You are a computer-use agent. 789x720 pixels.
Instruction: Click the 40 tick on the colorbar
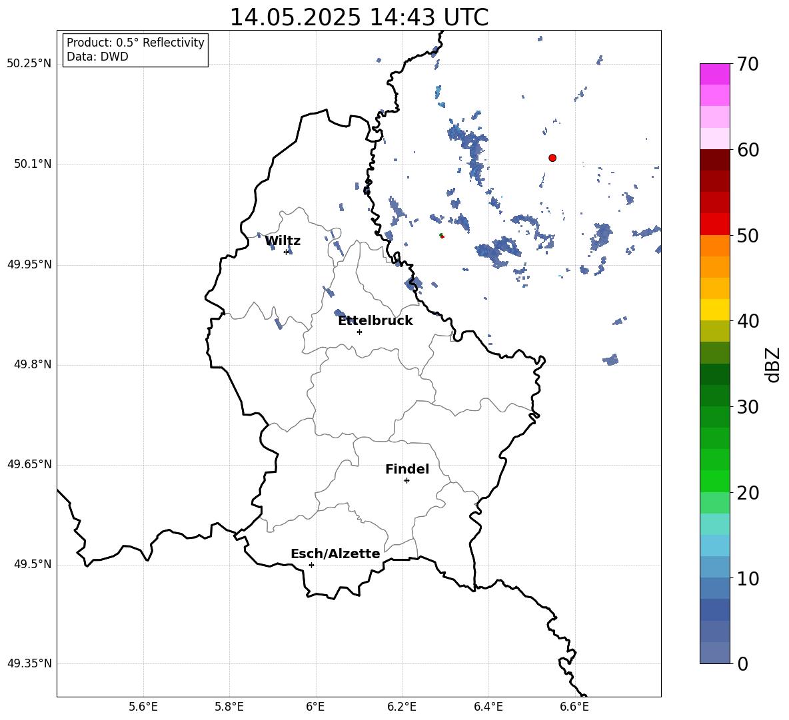748,321
